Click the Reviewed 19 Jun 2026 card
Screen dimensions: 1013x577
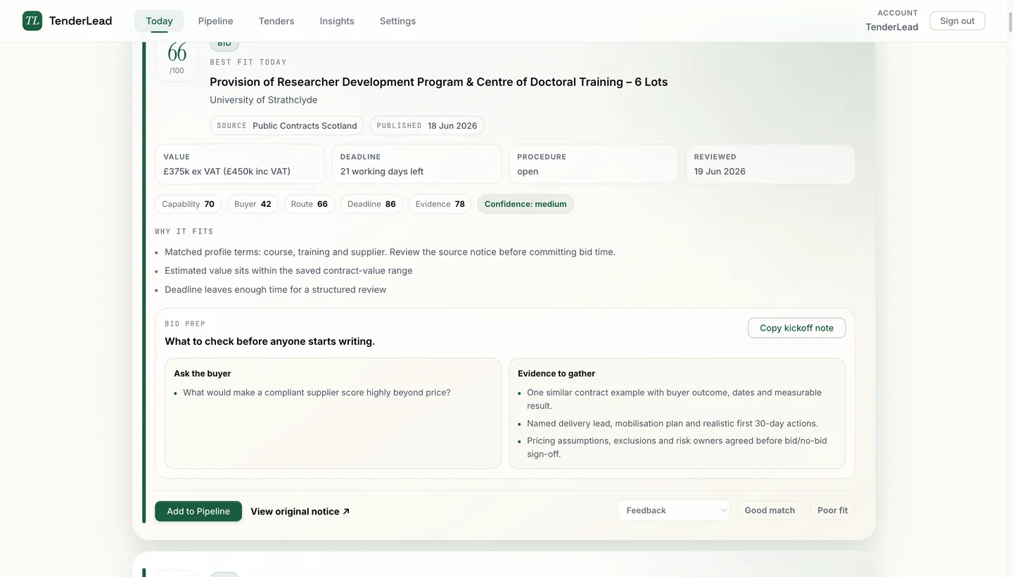[x=770, y=165]
